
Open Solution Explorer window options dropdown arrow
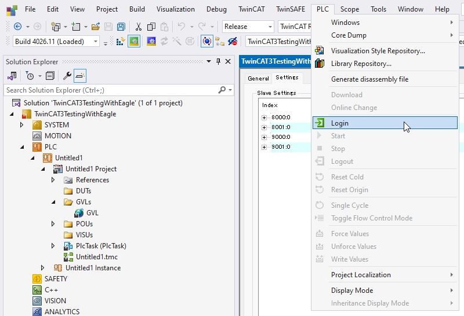pos(209,61)
